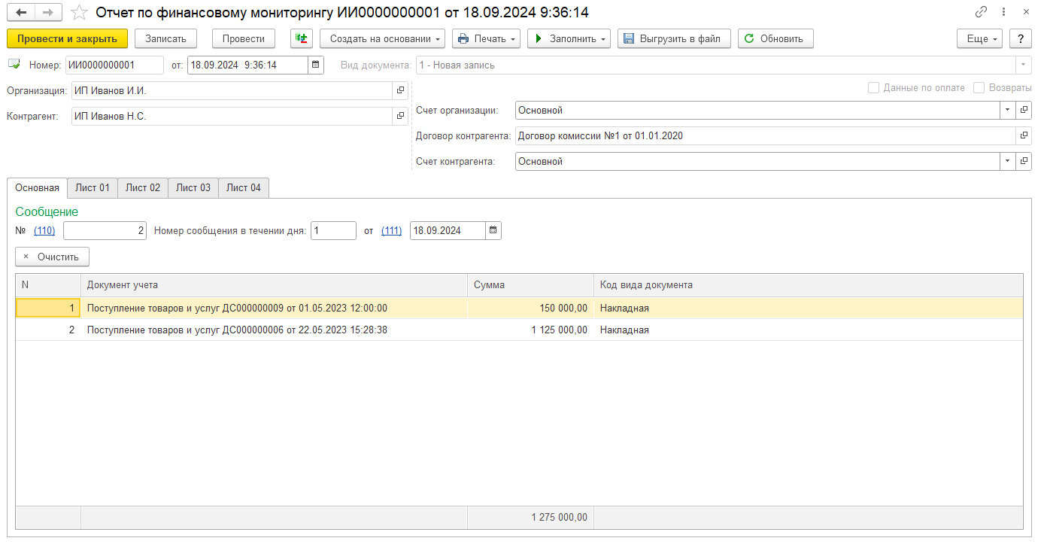Click the total 1 275 000,00 footer cell
1044x544 pixels.
[530, 517]
